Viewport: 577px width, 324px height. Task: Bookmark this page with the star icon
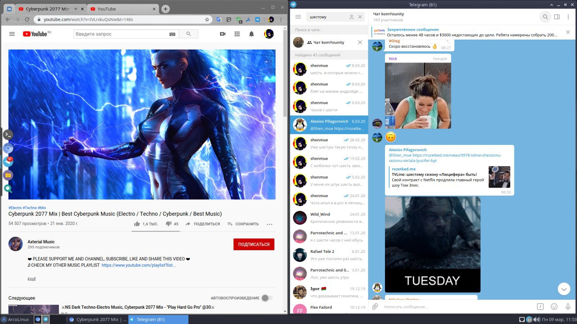[x=207, y=19]
